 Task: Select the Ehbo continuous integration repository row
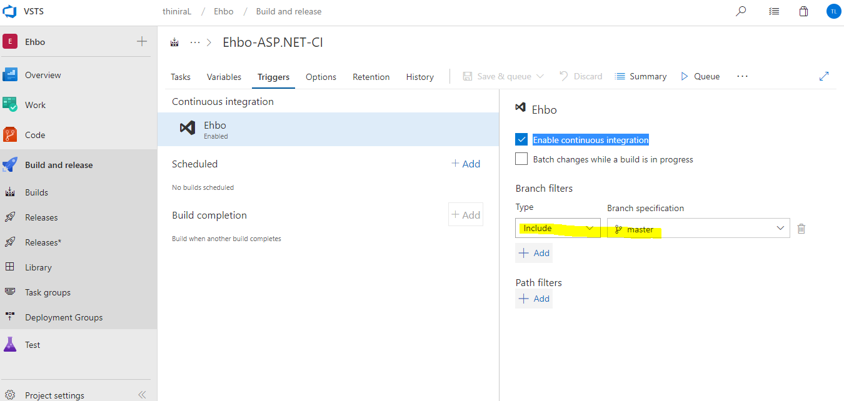pos(328,129)
